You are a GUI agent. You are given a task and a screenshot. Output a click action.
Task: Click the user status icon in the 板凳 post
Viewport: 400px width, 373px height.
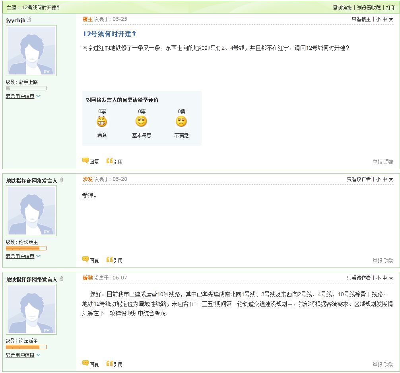click(x=61, y=279)
